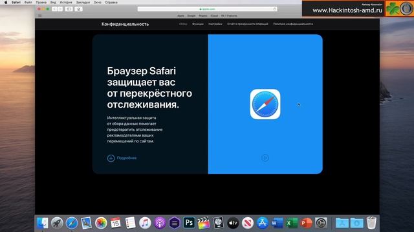Open the Downloads folder in the Dock
This screenshot has height=232, width=414.
pos(356,223)
